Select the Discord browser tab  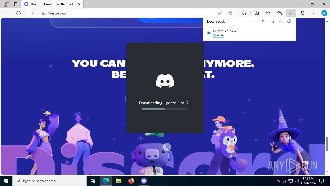53,4
